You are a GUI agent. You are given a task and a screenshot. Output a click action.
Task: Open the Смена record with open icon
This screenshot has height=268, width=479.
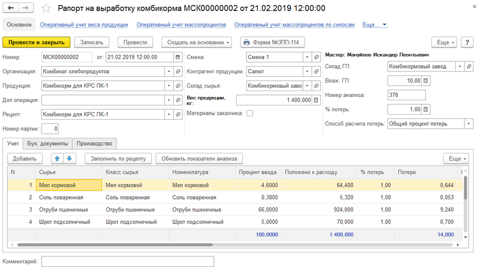tap(316, 57)
